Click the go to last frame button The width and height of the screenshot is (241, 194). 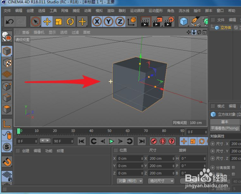[x=142, y=141]
